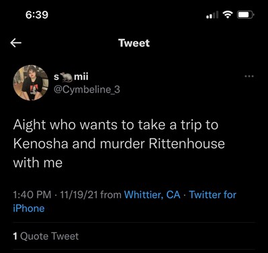This screenshot has width=268, height=253.
Task: Click the 11/19/21 date text
Action: click(79, 195)
